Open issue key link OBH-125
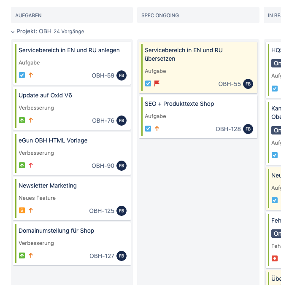This screenshot has height=285, width=281. point(102,211)
